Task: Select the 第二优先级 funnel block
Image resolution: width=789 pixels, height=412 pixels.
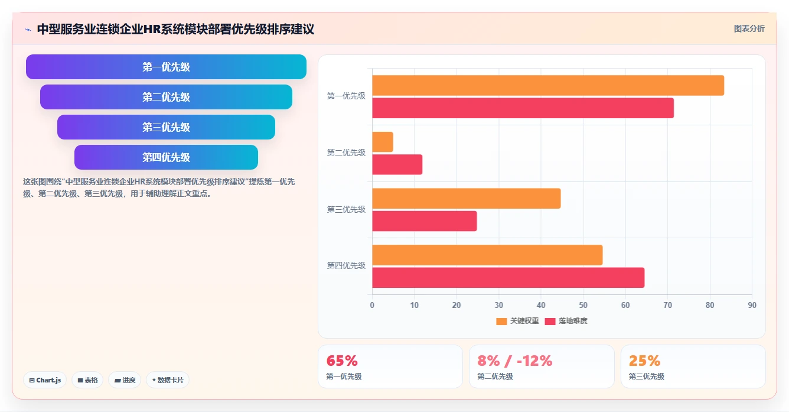Action: point(166,97)
